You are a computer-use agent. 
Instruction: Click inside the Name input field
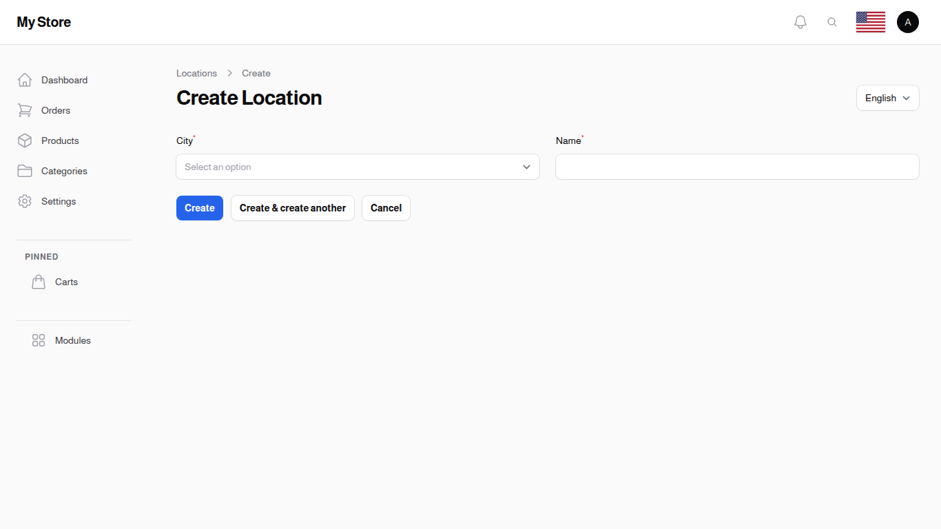tap(736, 167)
